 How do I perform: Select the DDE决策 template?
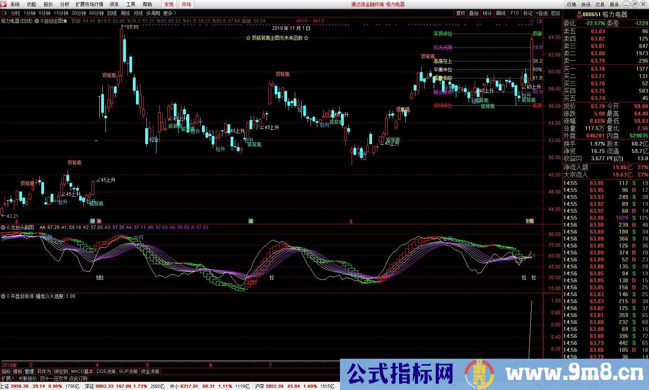(106, 371)
